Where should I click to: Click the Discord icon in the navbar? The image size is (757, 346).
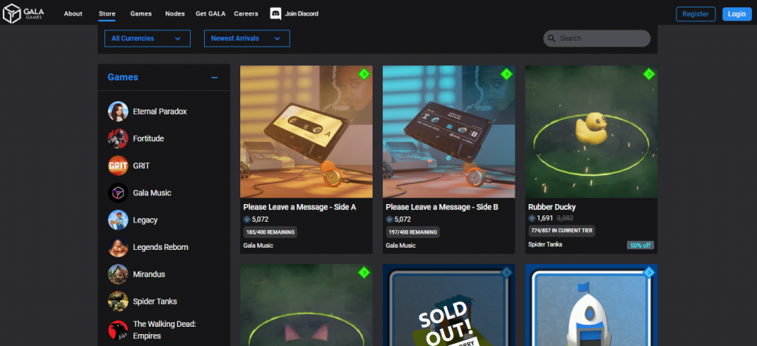(276, 13)
